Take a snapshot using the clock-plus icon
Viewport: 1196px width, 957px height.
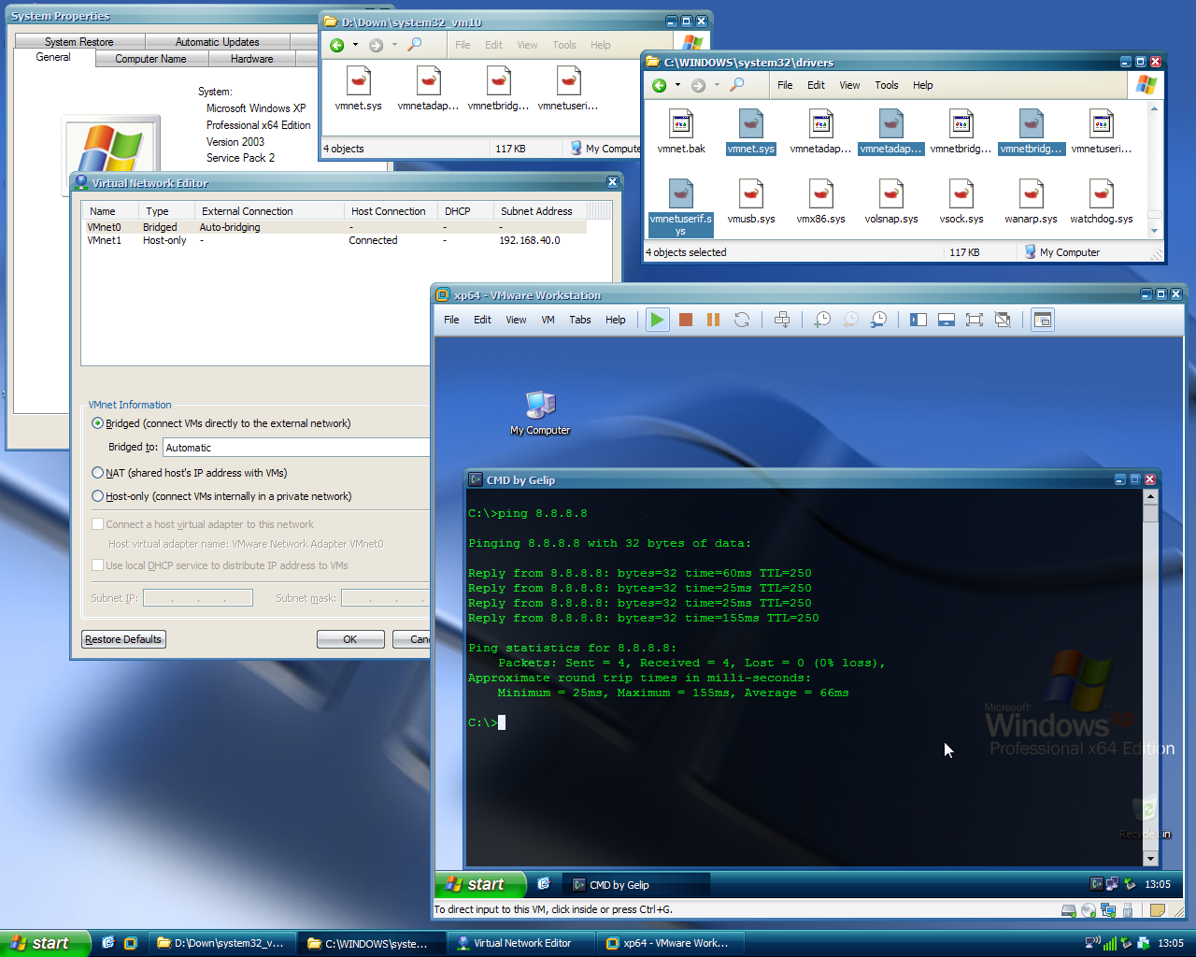(822, 320)
